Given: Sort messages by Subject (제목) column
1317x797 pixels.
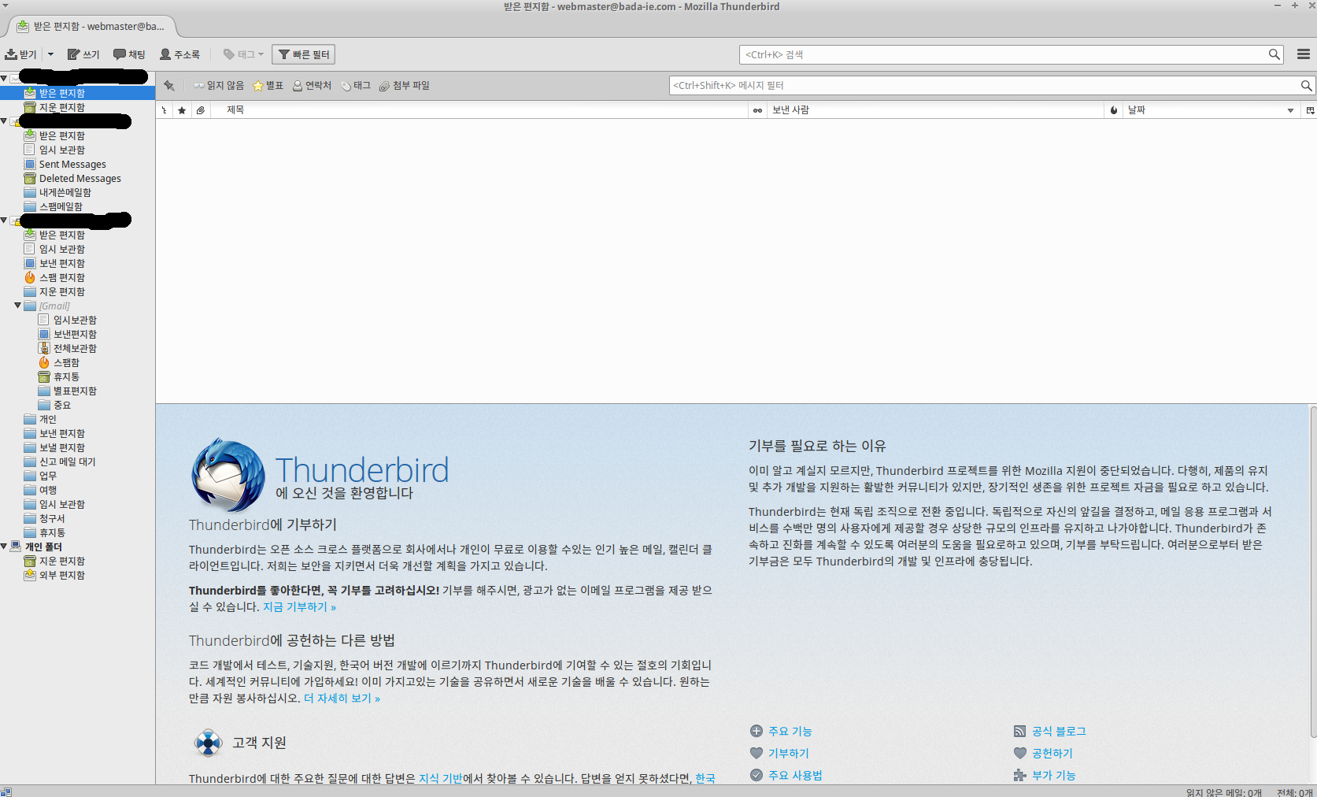Looking at the screenshot, I should 479,110.
